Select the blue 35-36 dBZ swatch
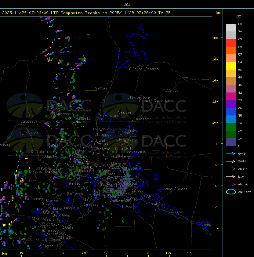This screenshot has width=254, height=257. [231, 112]
